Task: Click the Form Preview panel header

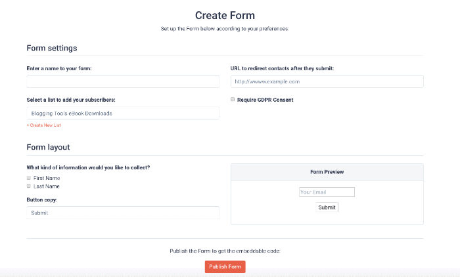Action: point(327,172)
